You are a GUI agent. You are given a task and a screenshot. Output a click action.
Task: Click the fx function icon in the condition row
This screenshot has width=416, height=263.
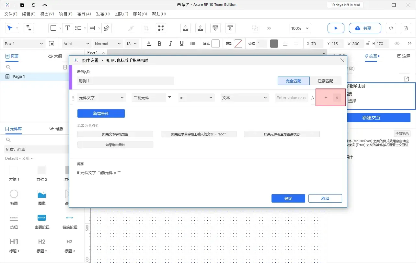pyautogui.click(x=312, y=98)
